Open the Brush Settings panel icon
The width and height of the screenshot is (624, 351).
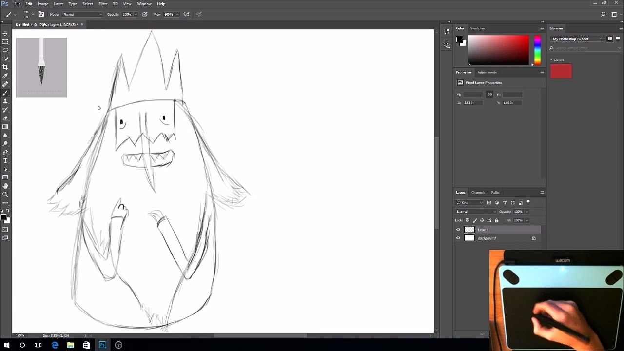(x=41, y=14)
